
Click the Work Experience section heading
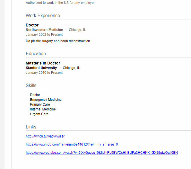[x=43, y=16]
